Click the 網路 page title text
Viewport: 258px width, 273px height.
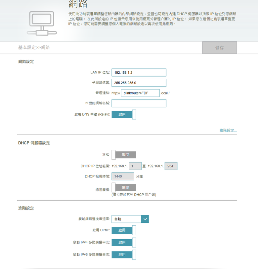[x=78, y=4]
